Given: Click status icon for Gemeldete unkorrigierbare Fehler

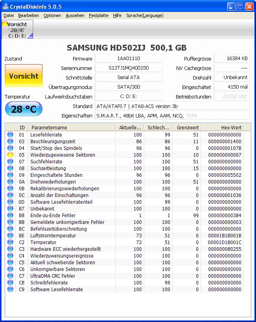Looking at the screenshot, I should click(10, 222).
